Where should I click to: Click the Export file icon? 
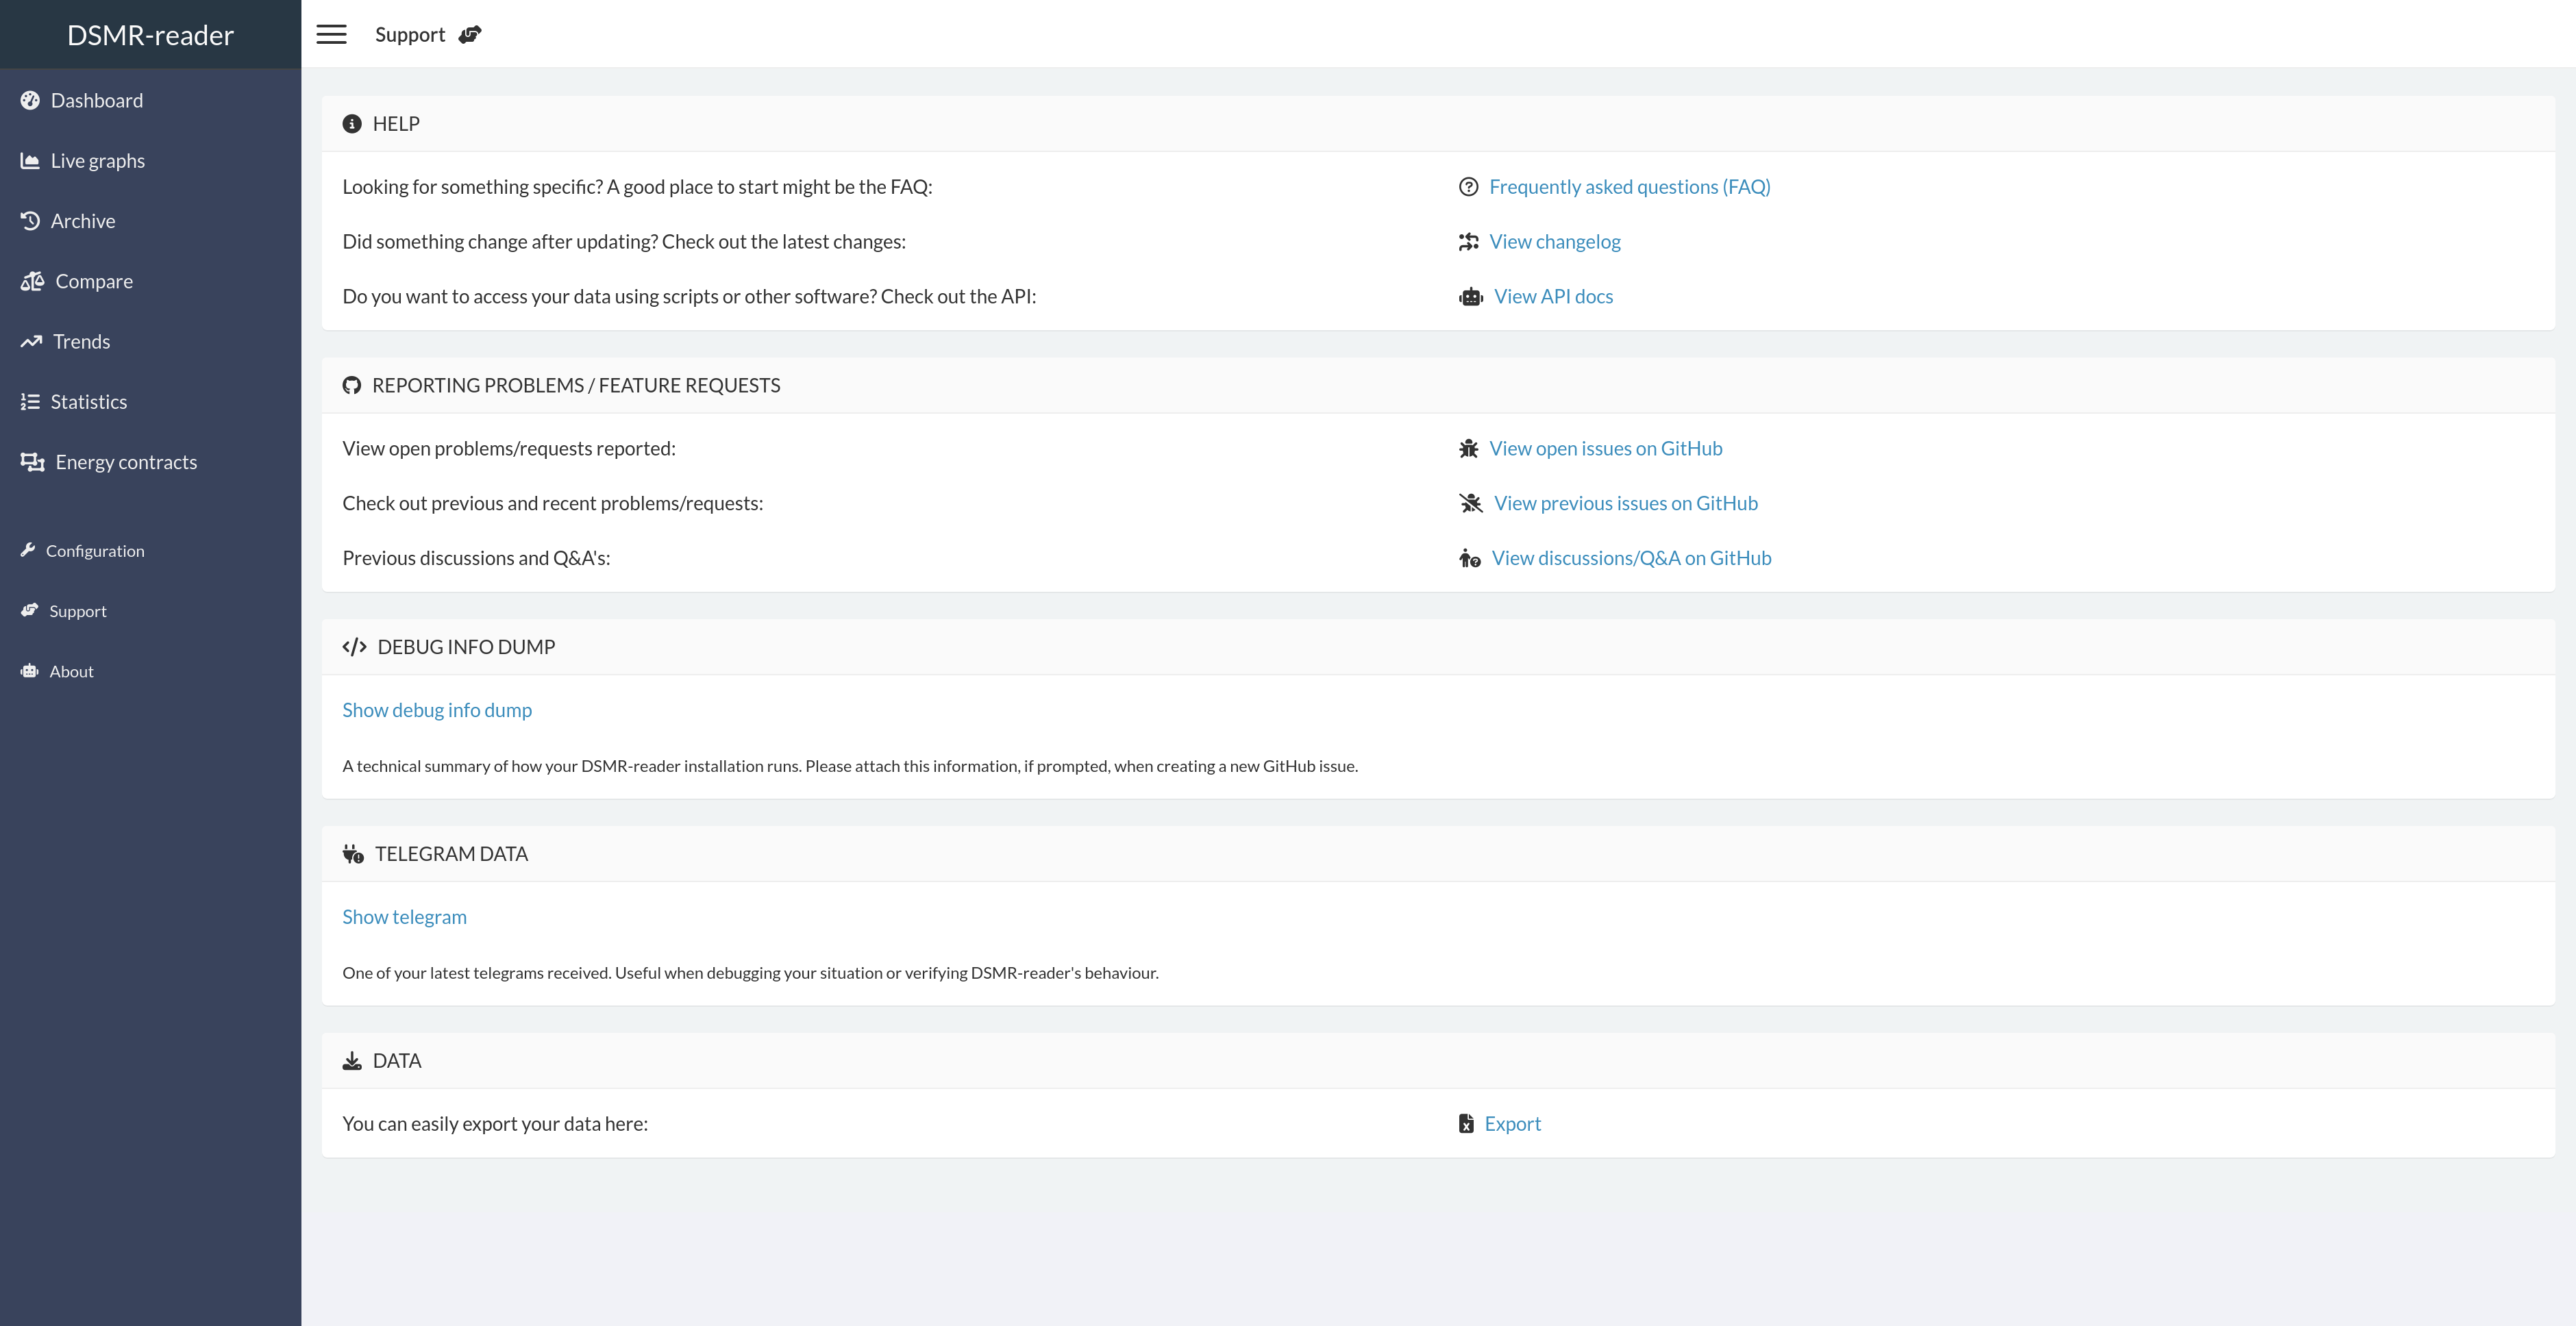click(x=1466, y=1124)
